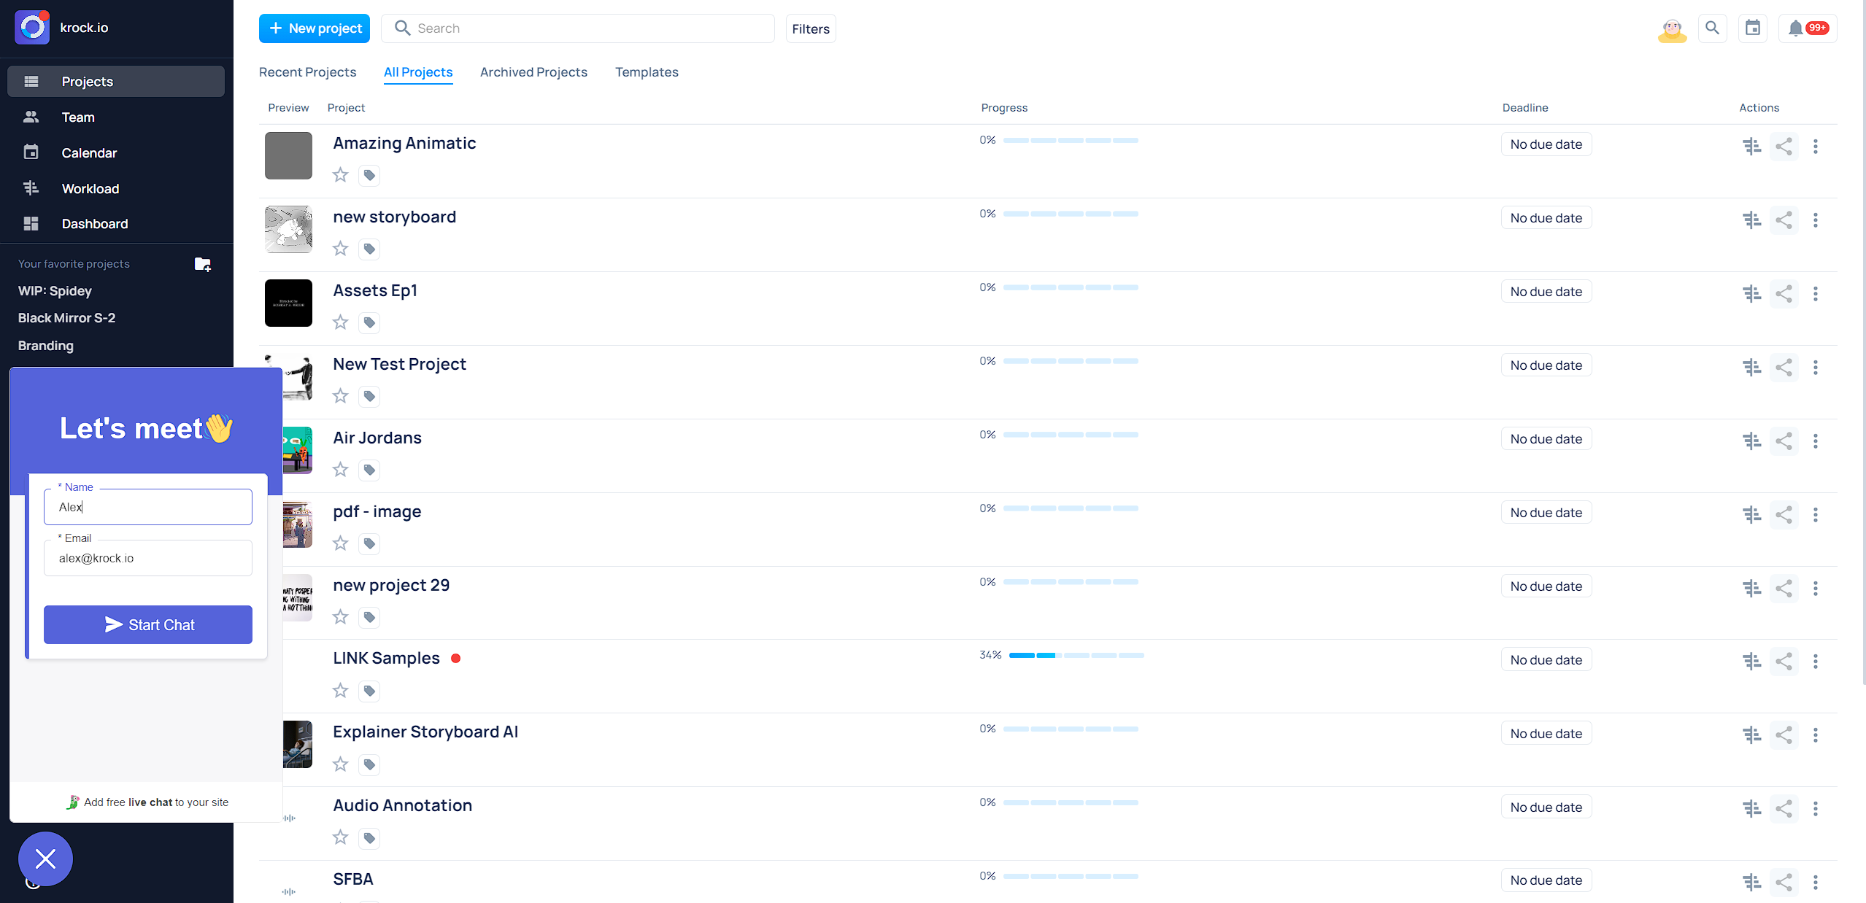
Task: Expand the Filters dropdown
Action: point(811,28)
